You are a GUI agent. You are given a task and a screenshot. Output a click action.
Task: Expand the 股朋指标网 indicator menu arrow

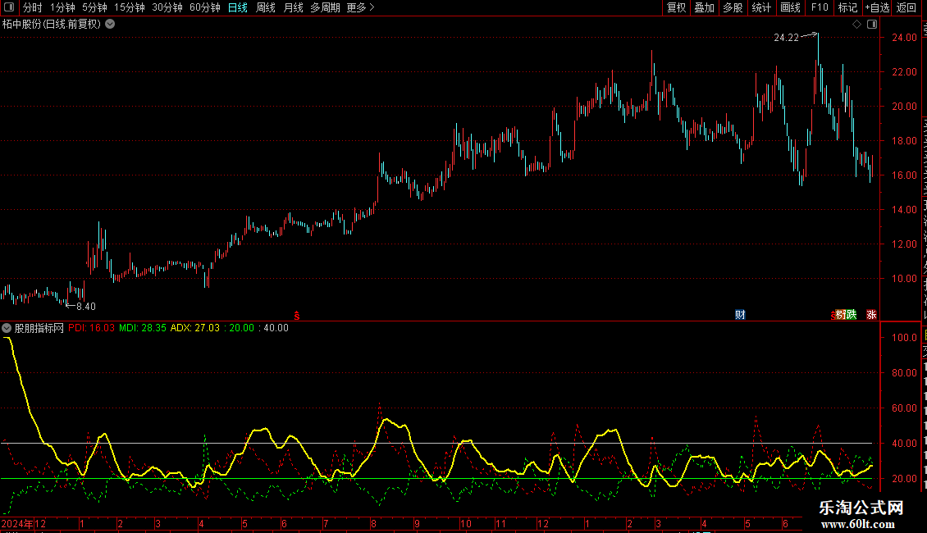coord(7,328)
